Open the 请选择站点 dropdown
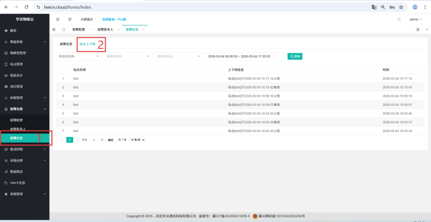 pyautogui.click(x=177, y=56)
